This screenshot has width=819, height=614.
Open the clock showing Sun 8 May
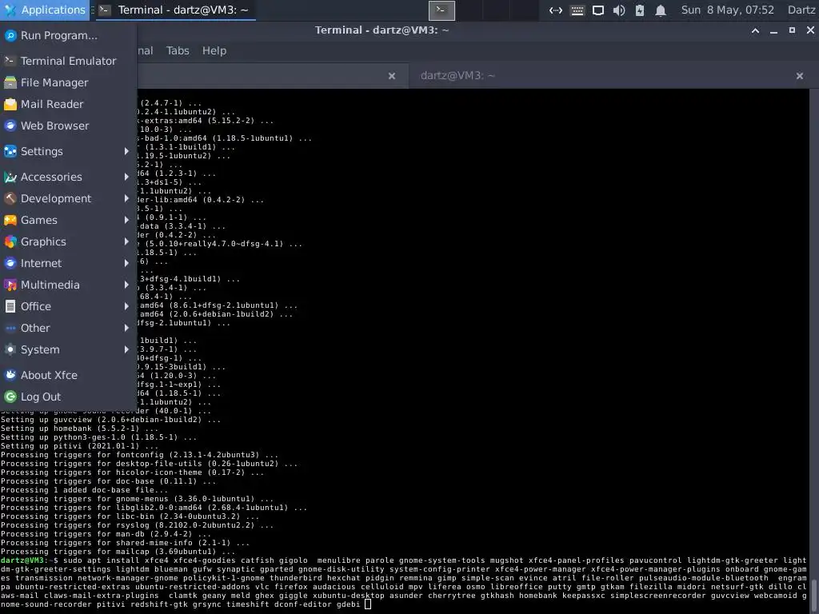pos(728,10)
